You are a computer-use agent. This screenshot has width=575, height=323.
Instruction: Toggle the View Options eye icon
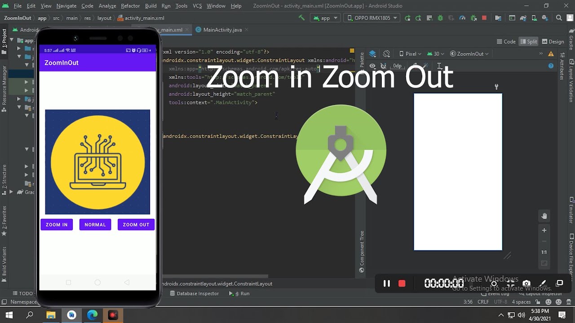372,66
